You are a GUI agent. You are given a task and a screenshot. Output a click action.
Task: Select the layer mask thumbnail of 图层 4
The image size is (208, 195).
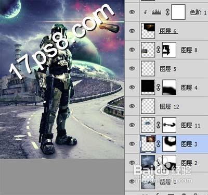pyautogui.click(x=169, y=87)
